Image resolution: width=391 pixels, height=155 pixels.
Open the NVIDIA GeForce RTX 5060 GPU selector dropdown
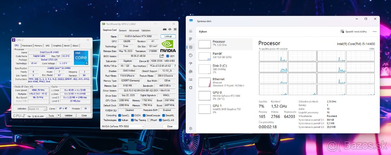tap(123, 126)
